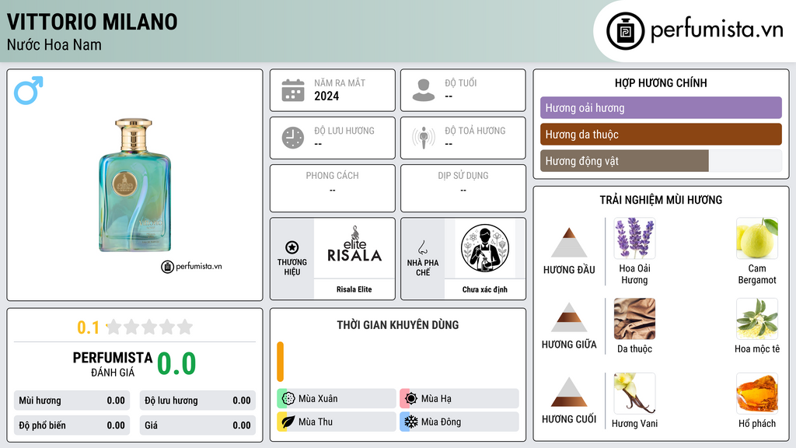Click the Cam Bergamot fruit image
The image size is (796, 448).
pyautogui.click(x=757, y=238)
